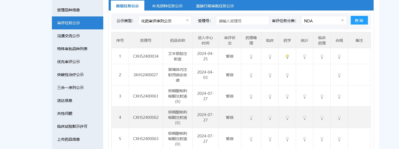Click the 临床 bulb in row CXHS2400061
This screenshot has height=149, width=399.
click(x=270, y=96)
